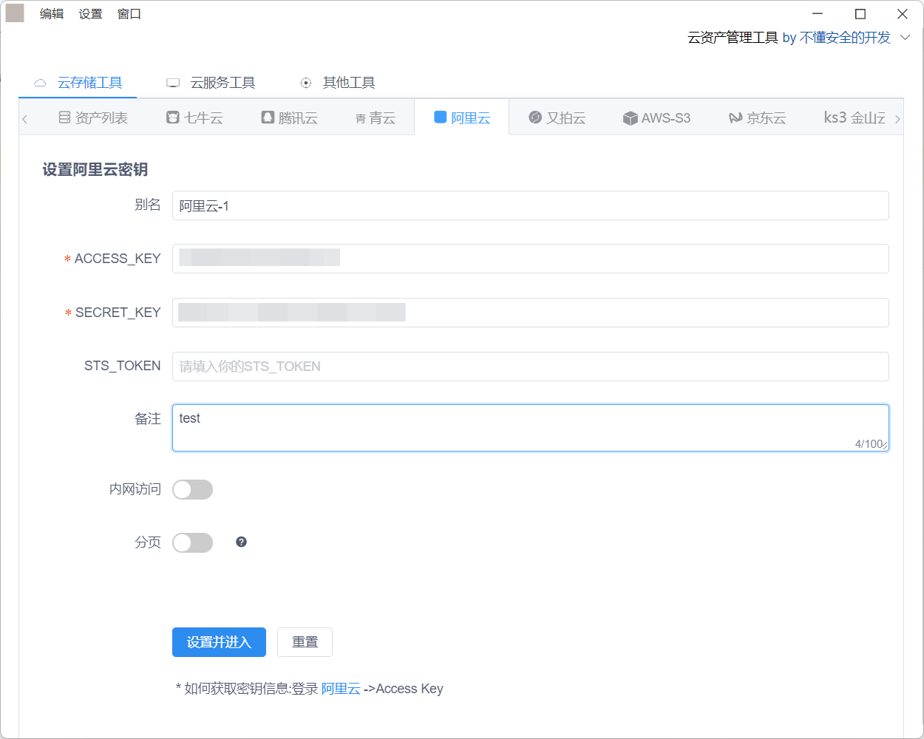Click the 分页 field label
Screen dimensions: 924x739
tap(148, 542)
